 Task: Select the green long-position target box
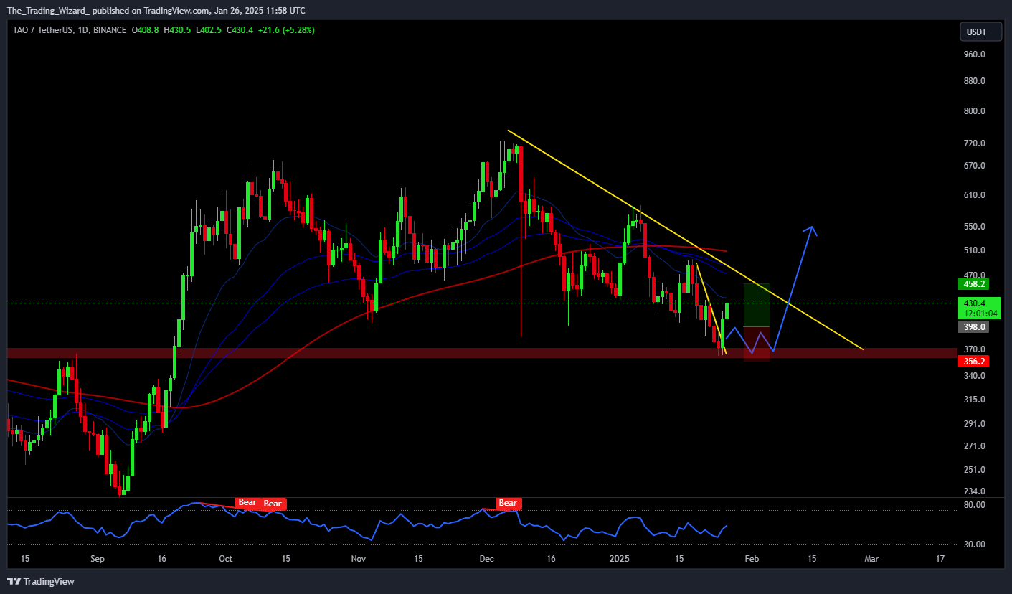(757, 305)
